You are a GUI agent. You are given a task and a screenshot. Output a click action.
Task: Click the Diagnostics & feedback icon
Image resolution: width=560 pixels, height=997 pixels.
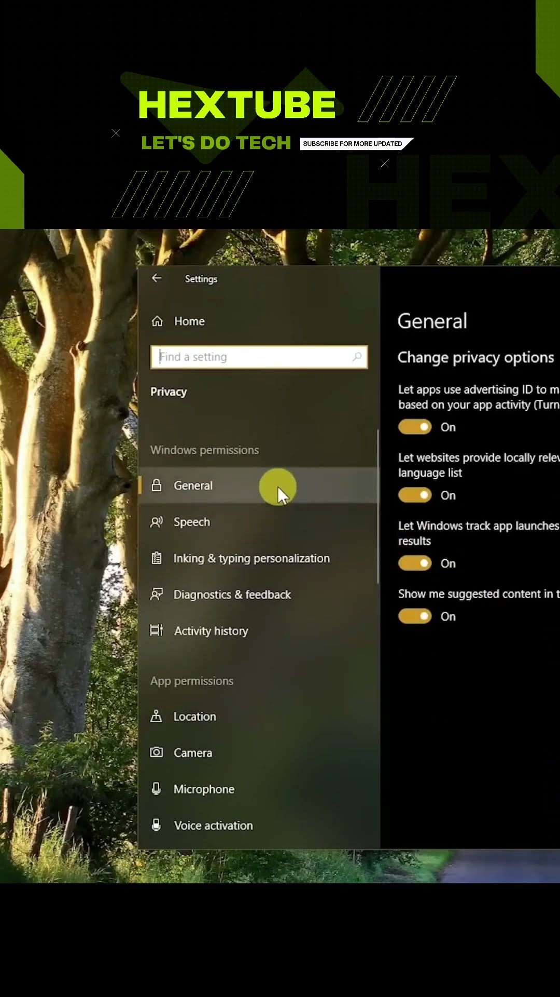(157, 595)
